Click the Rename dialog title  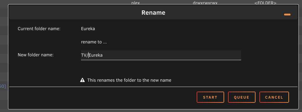(153, 13)
